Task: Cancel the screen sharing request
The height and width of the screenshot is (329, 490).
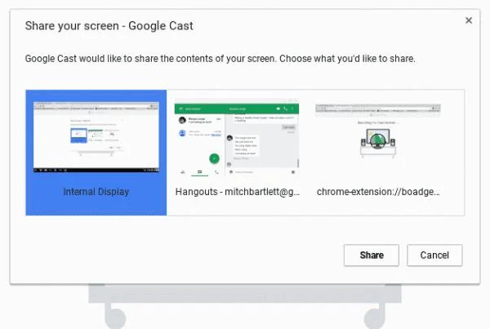Action: click(x=434, y=256)
